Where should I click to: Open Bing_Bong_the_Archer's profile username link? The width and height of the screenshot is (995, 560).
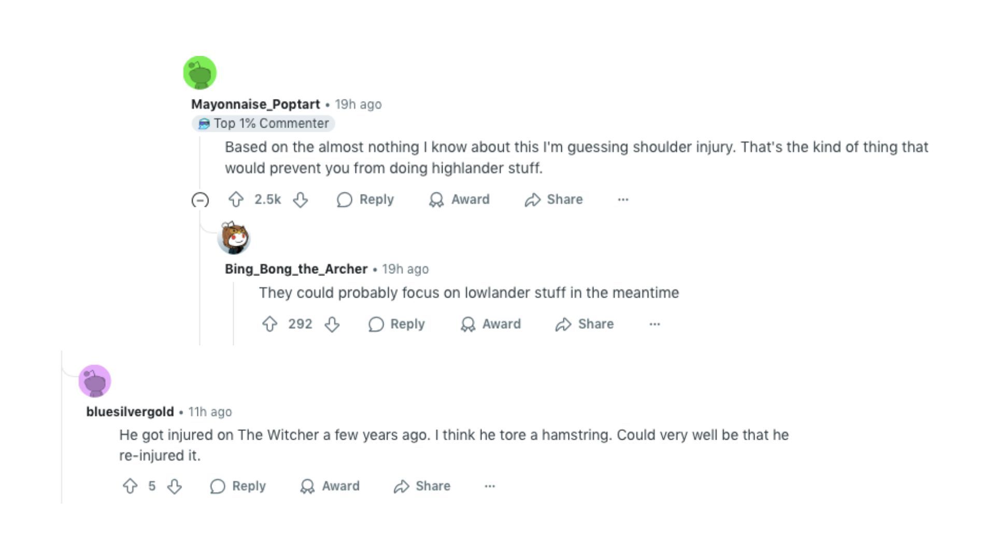[x=296, y=269]
